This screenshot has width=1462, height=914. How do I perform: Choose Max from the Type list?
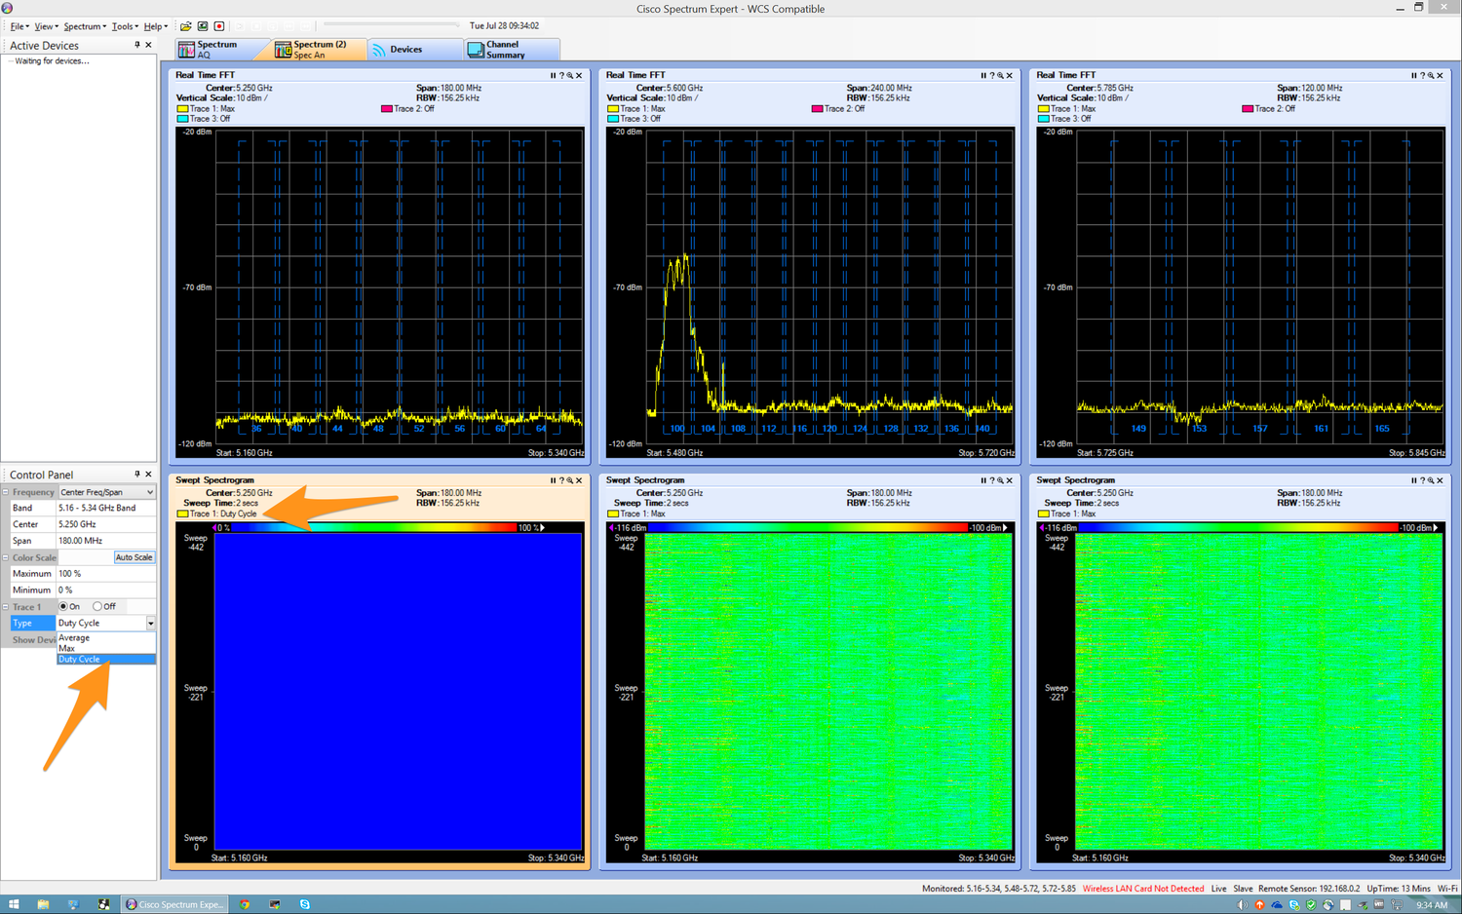click(x=106, y=648)
